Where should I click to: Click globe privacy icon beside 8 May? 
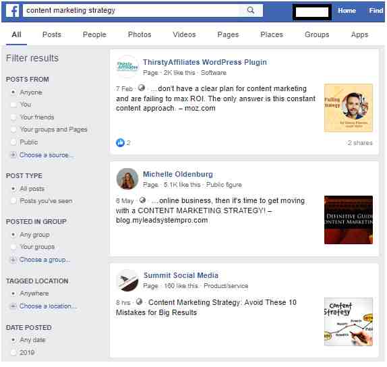(142, 200)
